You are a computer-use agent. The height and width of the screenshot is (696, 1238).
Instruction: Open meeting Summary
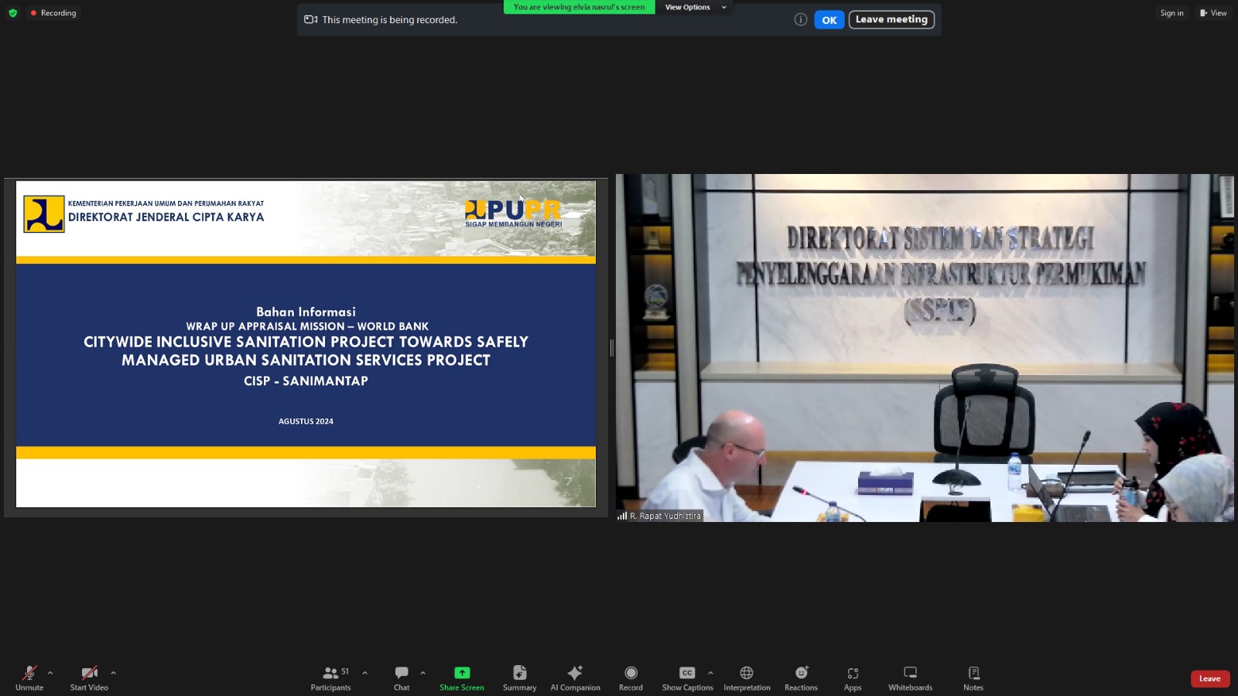519,678
